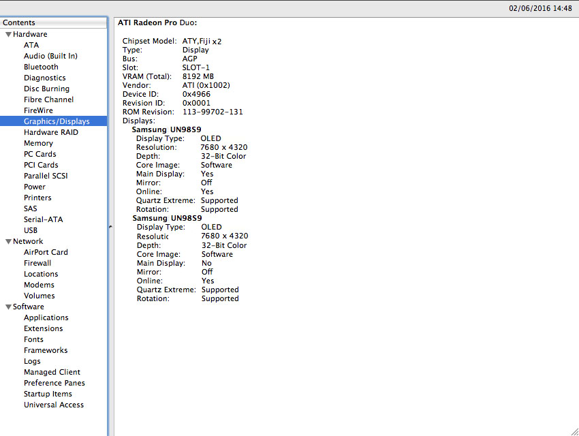Open Fibre Channel hardware info
The width and height of the screenshot is (579, 436).
click(49, 99)
